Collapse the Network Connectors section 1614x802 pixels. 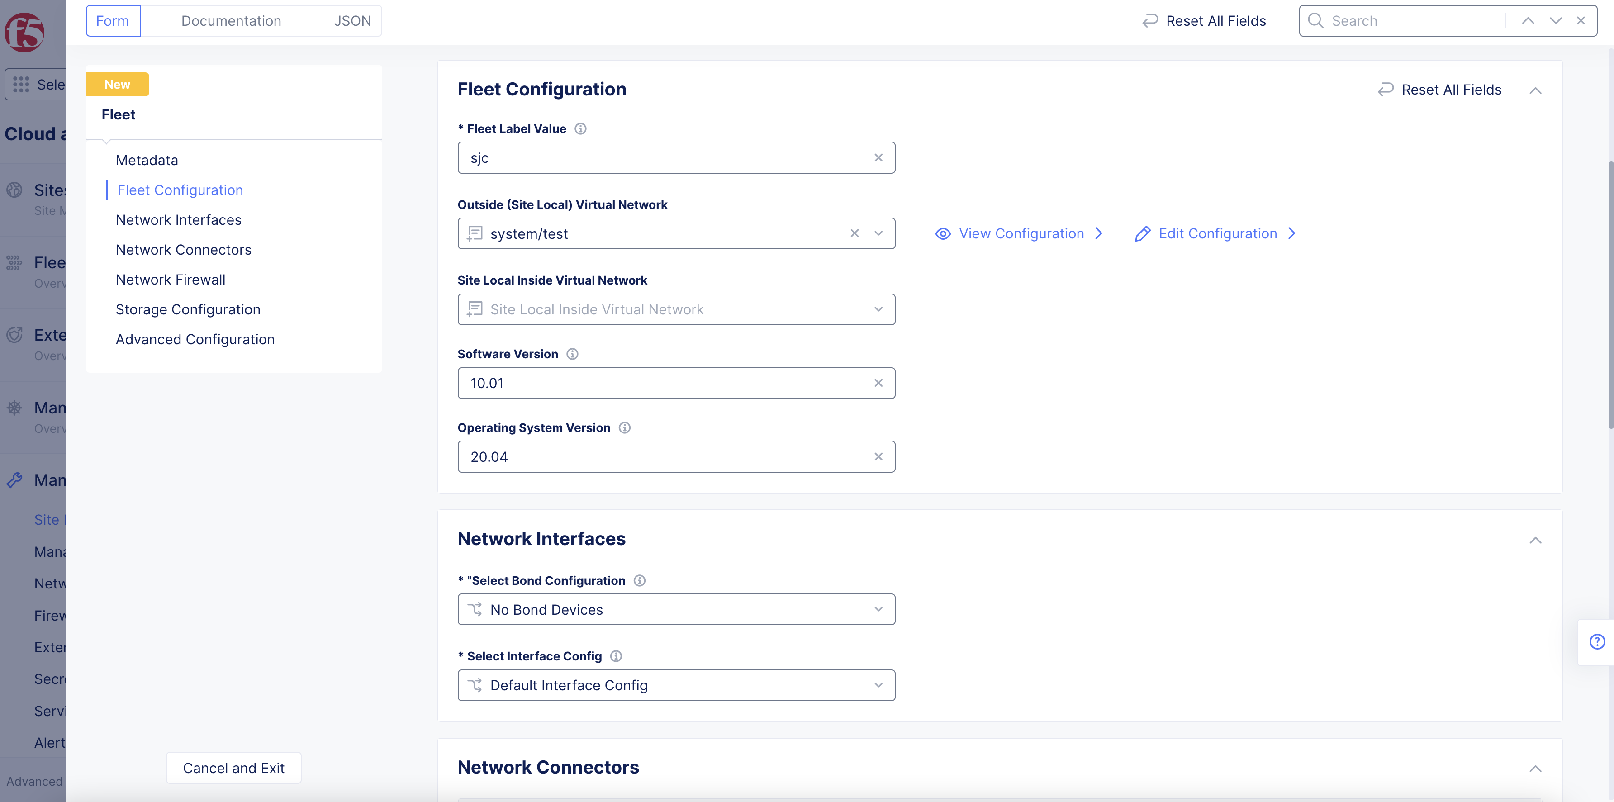1535,769
